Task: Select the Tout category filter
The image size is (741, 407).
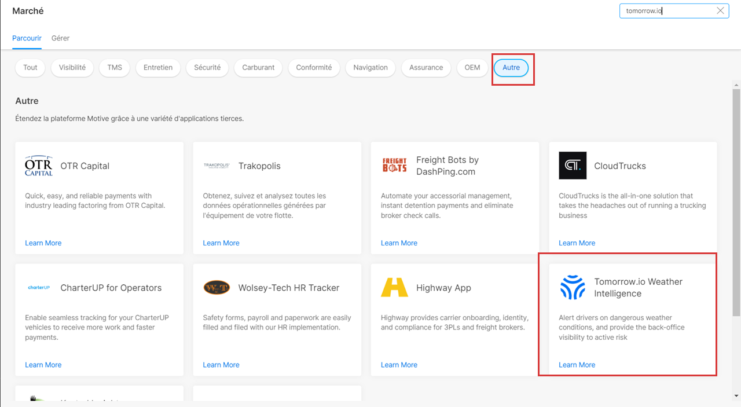Action: (30, 68)
